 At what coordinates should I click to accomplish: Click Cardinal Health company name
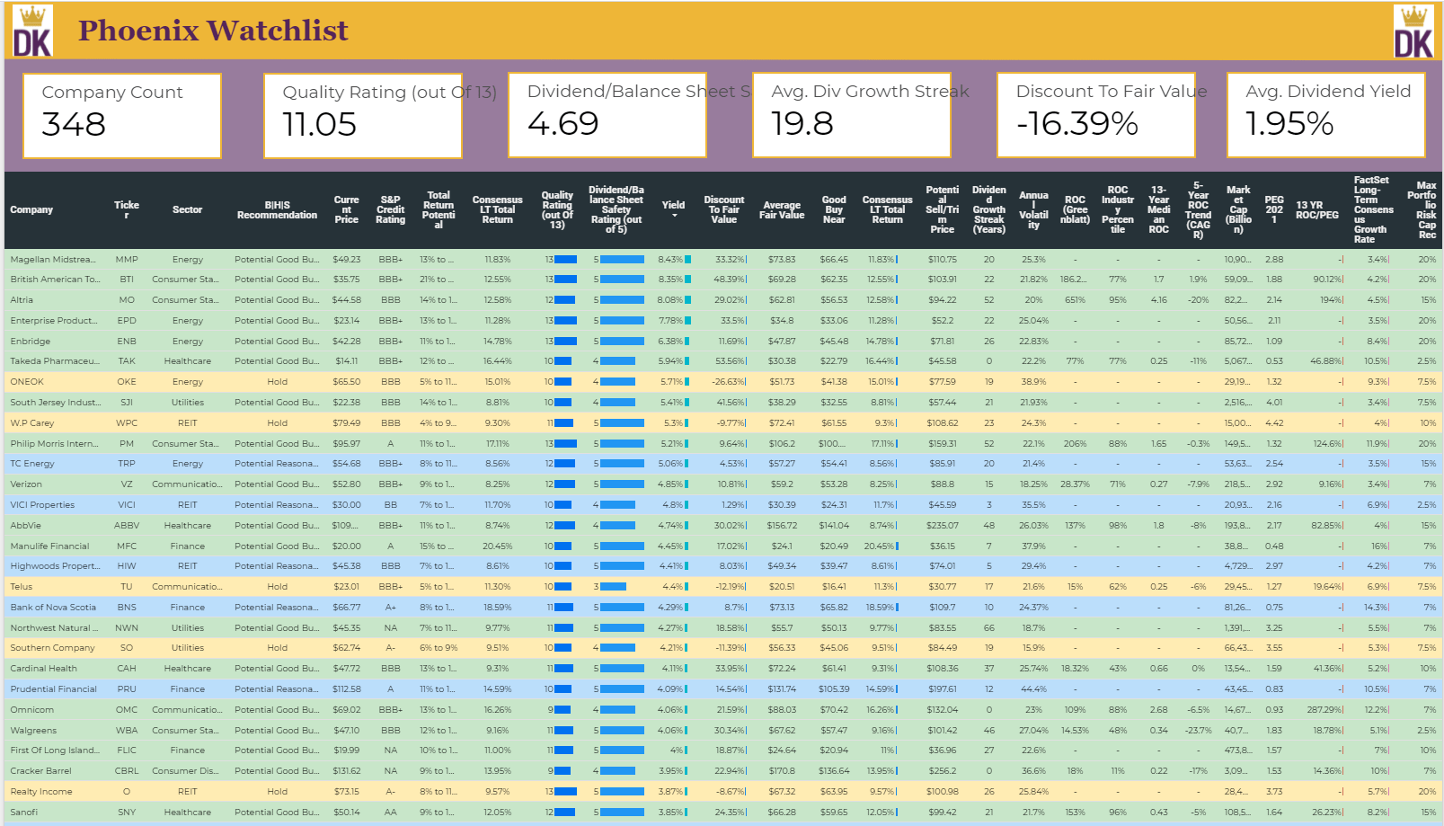43,669
